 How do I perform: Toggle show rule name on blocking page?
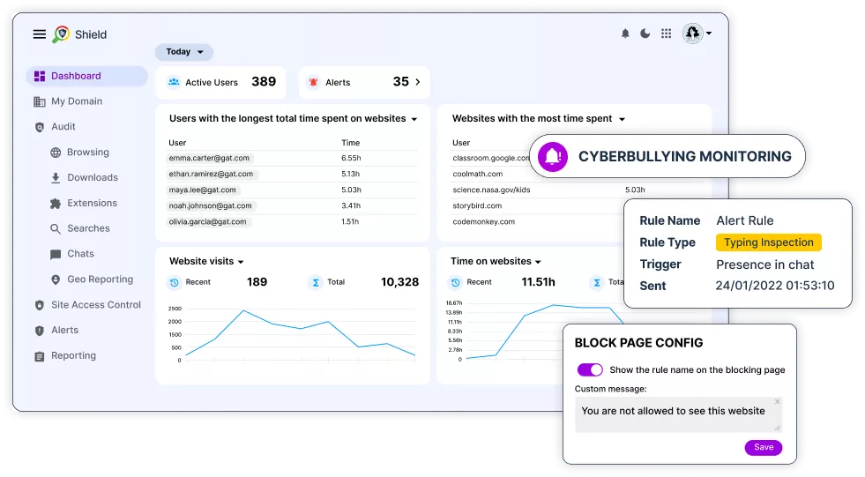click(x=589, y=370)
